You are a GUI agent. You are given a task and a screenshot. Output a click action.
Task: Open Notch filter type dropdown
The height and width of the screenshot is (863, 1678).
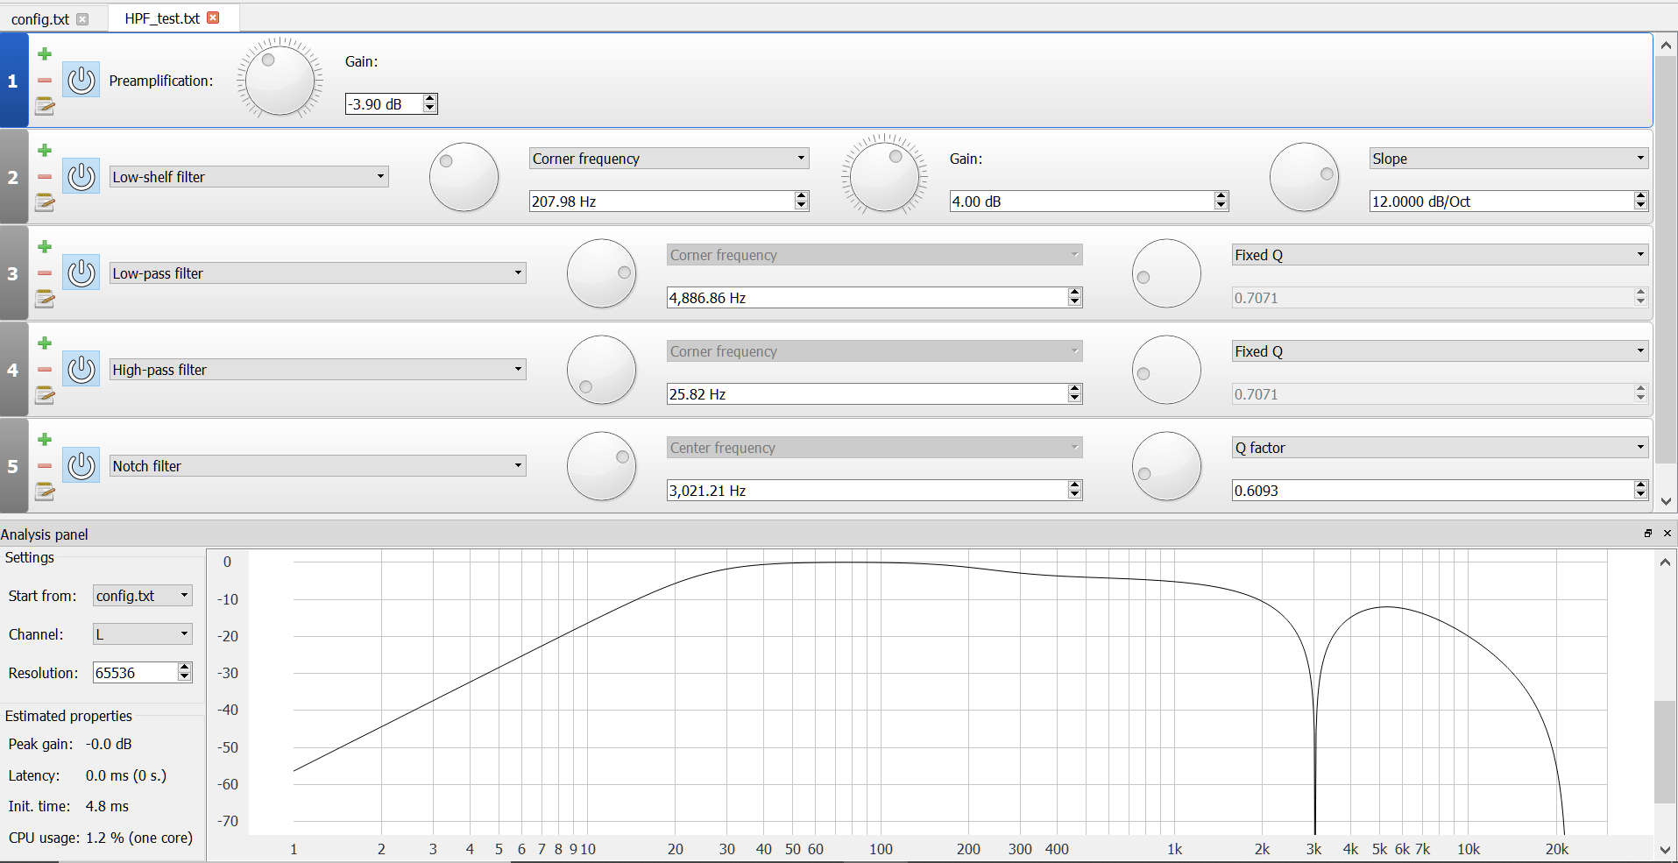318,466
